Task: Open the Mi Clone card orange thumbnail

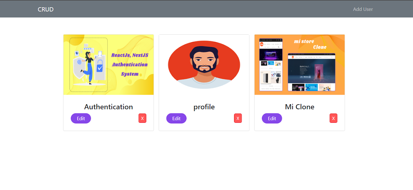Action: coord(299,65)
